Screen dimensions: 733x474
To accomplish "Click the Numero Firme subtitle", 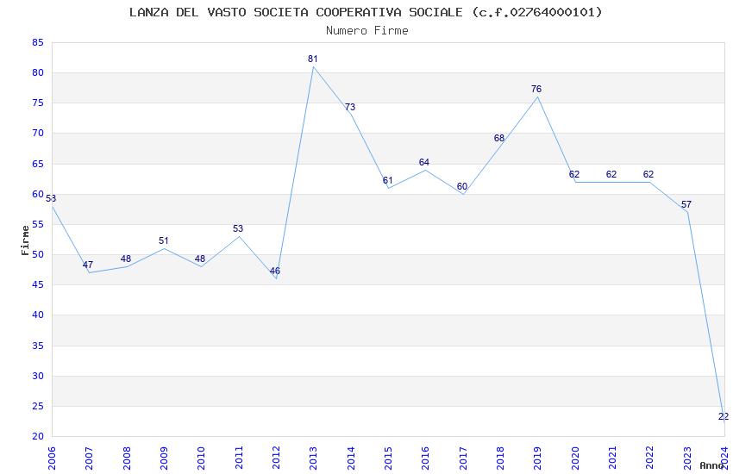I will [367, 30].
